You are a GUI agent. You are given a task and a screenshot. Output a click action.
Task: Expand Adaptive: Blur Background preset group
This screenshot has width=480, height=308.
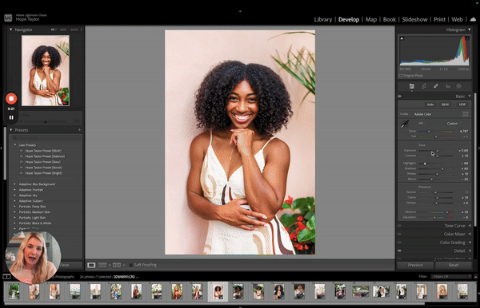(14, 184)
